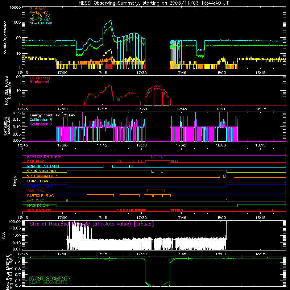Click the Size of Reduced Triangle label
The height and width of the screenshot is (290, 290).
pos(92,224)
